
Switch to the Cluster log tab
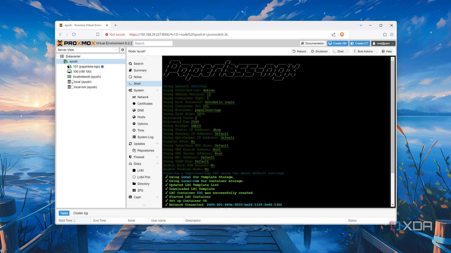point(81,213)
